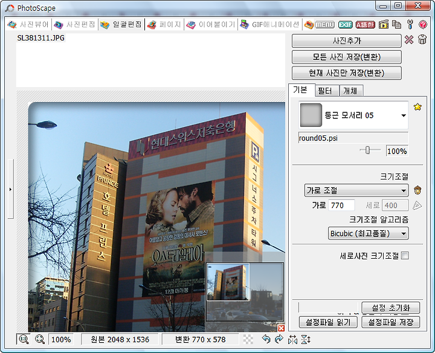Viewport: 435px width, 353px height.
Task: Click the 세로 height field showing 400
Action: (x=395, y=206)
